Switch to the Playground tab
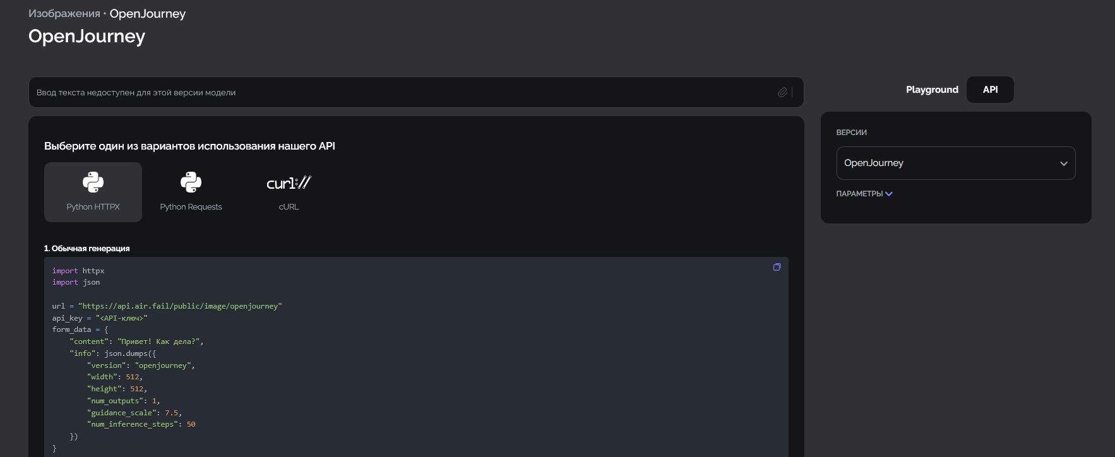This screenshot has width=1115, height=457. click(x=932, y=90)
